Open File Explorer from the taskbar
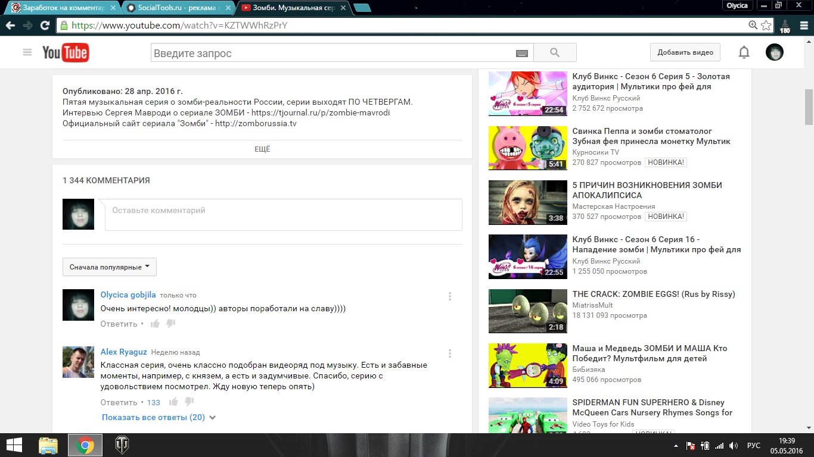This screenshot has width=814, height=457. [x=48, y=445]
